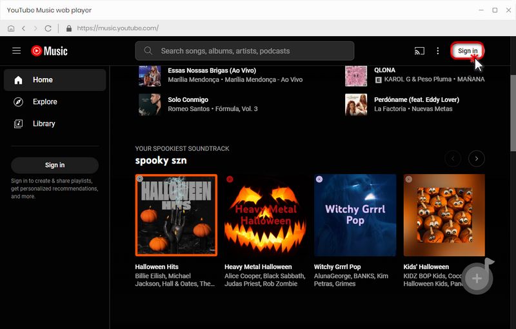Click the Kids' Halloween title text
Viewport: 516px width, 329px height.
pyautogui.click(x=426, y=267)
